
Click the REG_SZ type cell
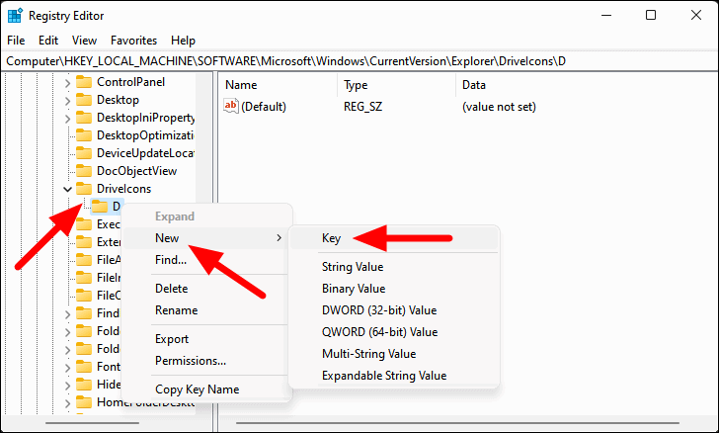[362, 107]
